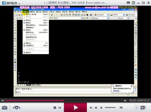Click the rewind double-arrow button
Viewport: 151px width, 112px height.
tap(3, 101)
